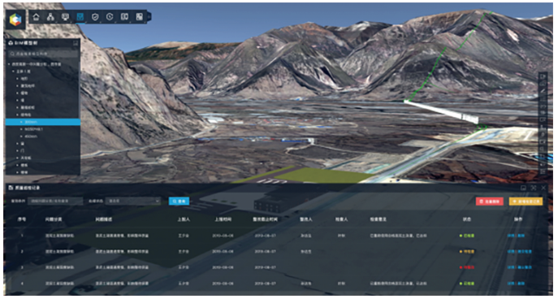
Task: Open the organization hierarchy icon in toolbar
Action: (x=50, y=17)
